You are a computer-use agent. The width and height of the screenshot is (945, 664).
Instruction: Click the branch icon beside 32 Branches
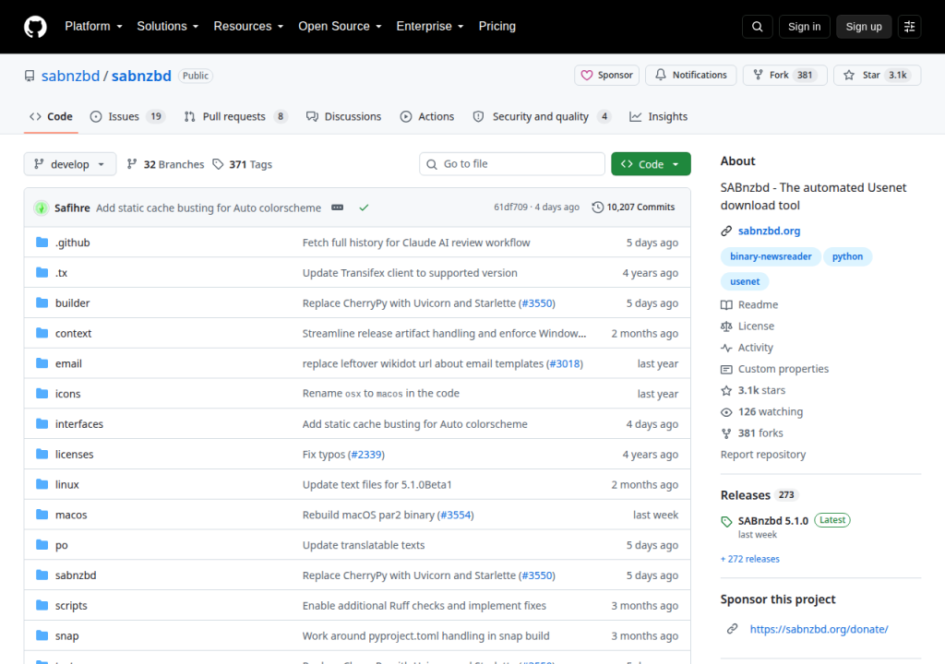[x=132, y=164]
